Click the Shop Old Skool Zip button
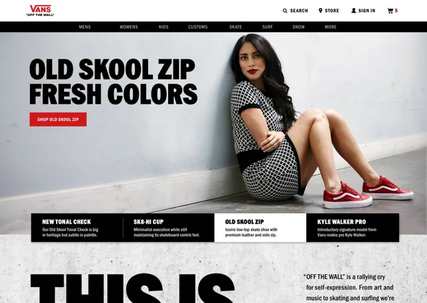Viewport: 427px width, 303px height. point(58,119)
